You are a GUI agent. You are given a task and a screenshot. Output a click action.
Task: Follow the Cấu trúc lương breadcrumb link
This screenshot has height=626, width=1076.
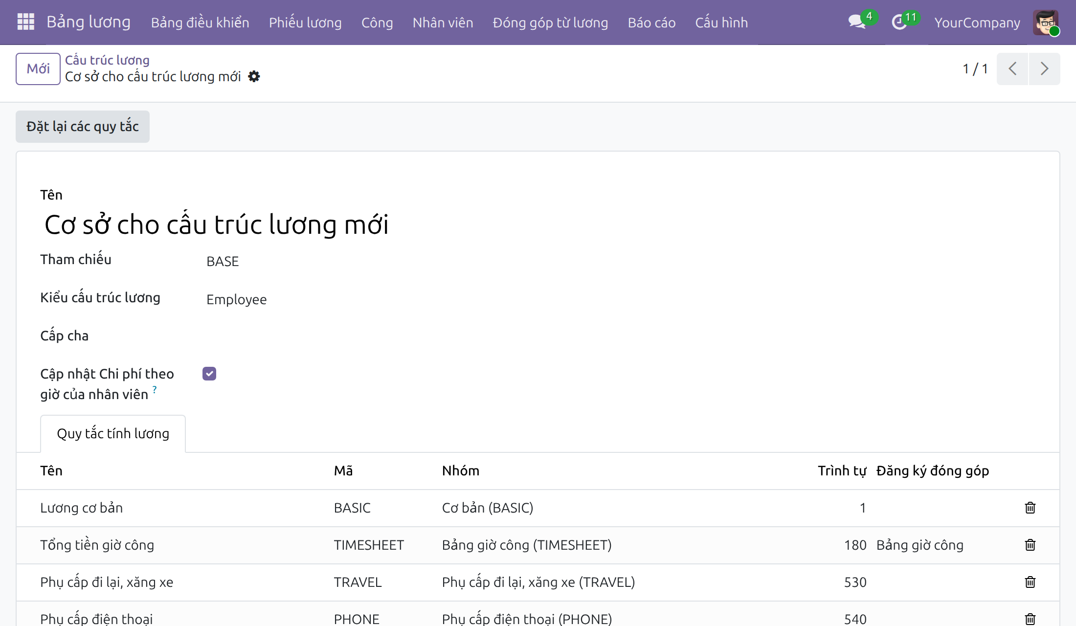click(107, 60)
